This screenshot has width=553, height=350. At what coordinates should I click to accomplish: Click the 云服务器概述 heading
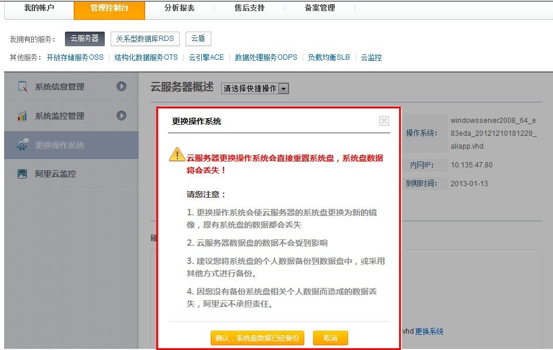coord(182,87)
